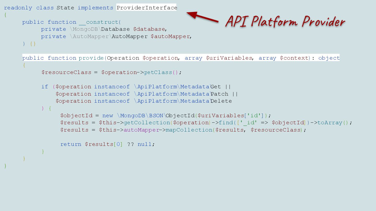Image resolution: width=376 pixels, height=211 pixels.
Task: Click the 'null' literal on the return line
Action: pos(144,144)
